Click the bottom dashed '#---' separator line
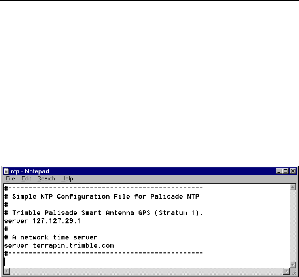This screenshot has width=299, height=277. click(x=104, y=253)
